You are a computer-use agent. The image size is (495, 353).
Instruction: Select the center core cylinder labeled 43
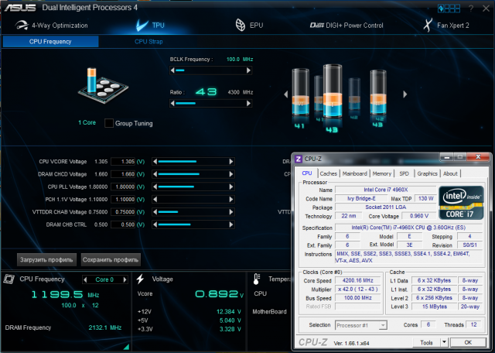pyautogui.click(x=332, y=91)
